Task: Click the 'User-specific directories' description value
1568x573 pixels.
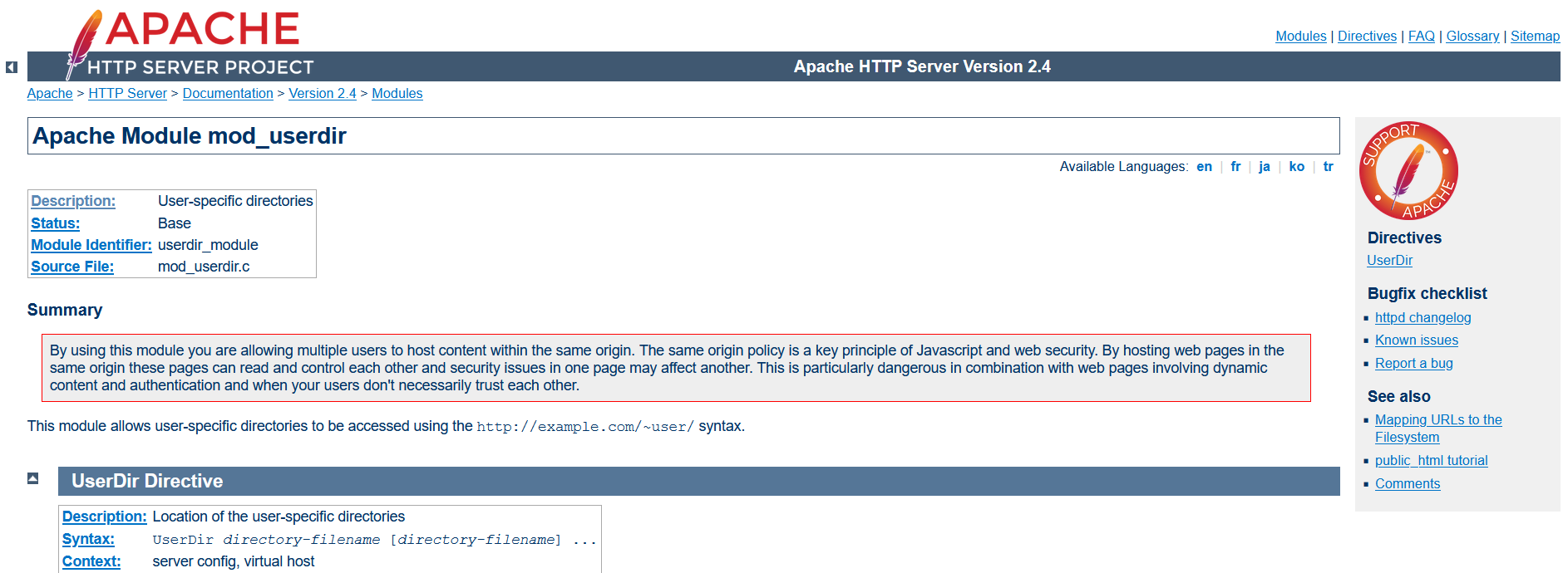Action: 235,201
